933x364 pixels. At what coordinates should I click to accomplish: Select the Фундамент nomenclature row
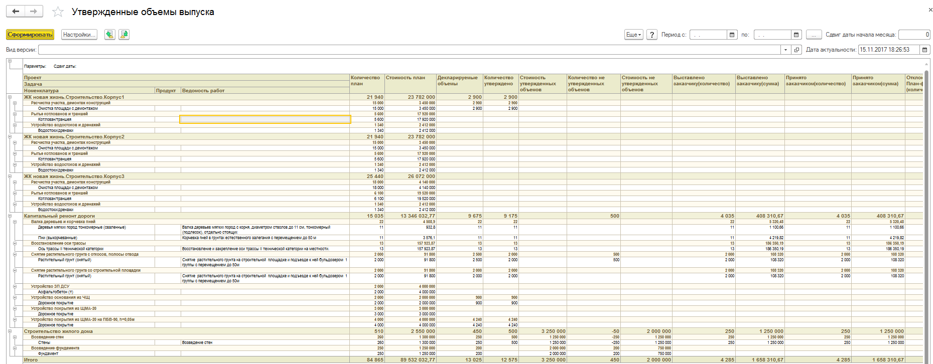point(48,353)
